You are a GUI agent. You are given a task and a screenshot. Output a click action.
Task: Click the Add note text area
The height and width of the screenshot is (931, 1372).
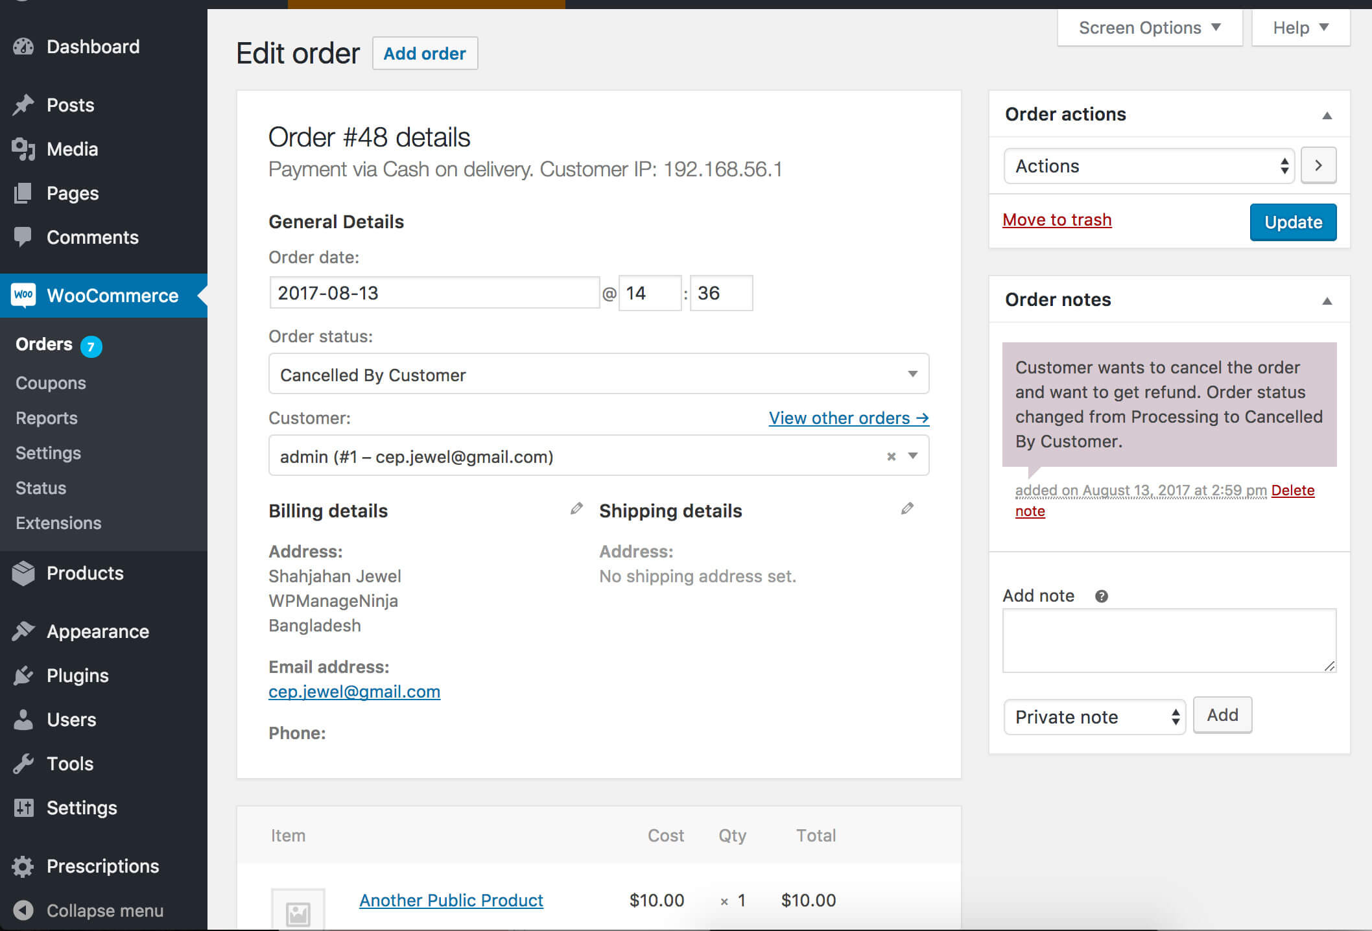pos(1169,640)
